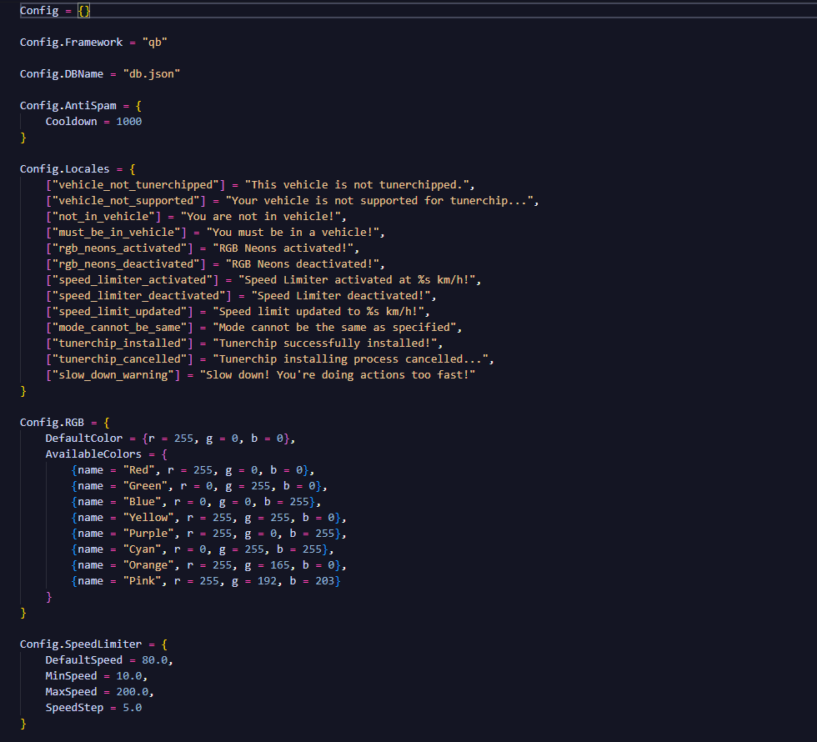The width and height of the screenshot is (817, 742).
Task: Click the "Tunerchip installing process cancelled..." string
Action: [351, 359]
